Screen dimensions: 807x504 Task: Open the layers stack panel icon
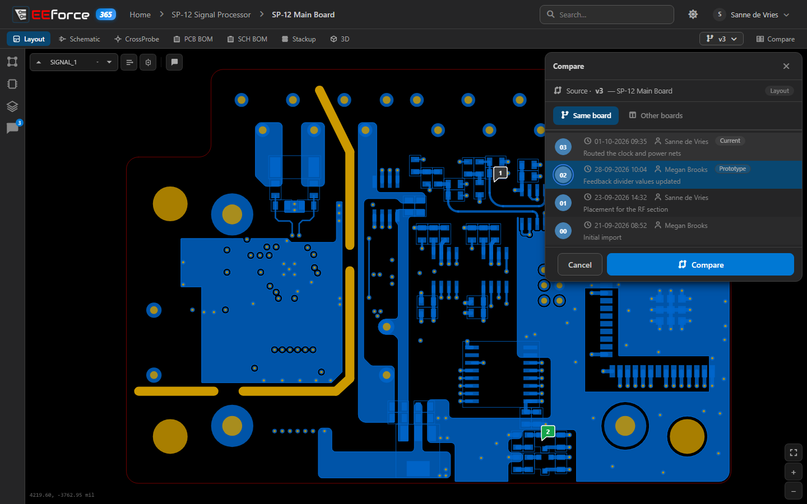12,106
